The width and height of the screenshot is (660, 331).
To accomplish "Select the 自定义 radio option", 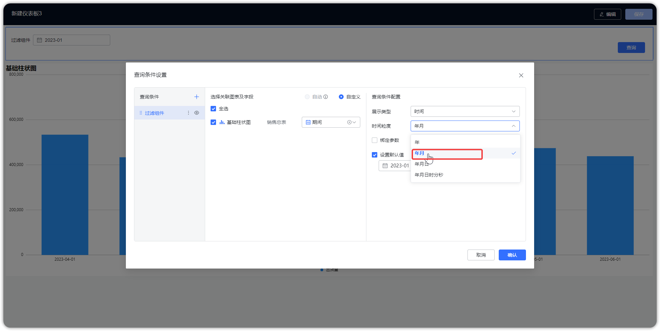I will 341,97.
